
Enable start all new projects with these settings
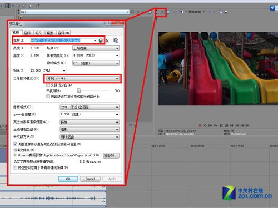[x=16, y=168]
